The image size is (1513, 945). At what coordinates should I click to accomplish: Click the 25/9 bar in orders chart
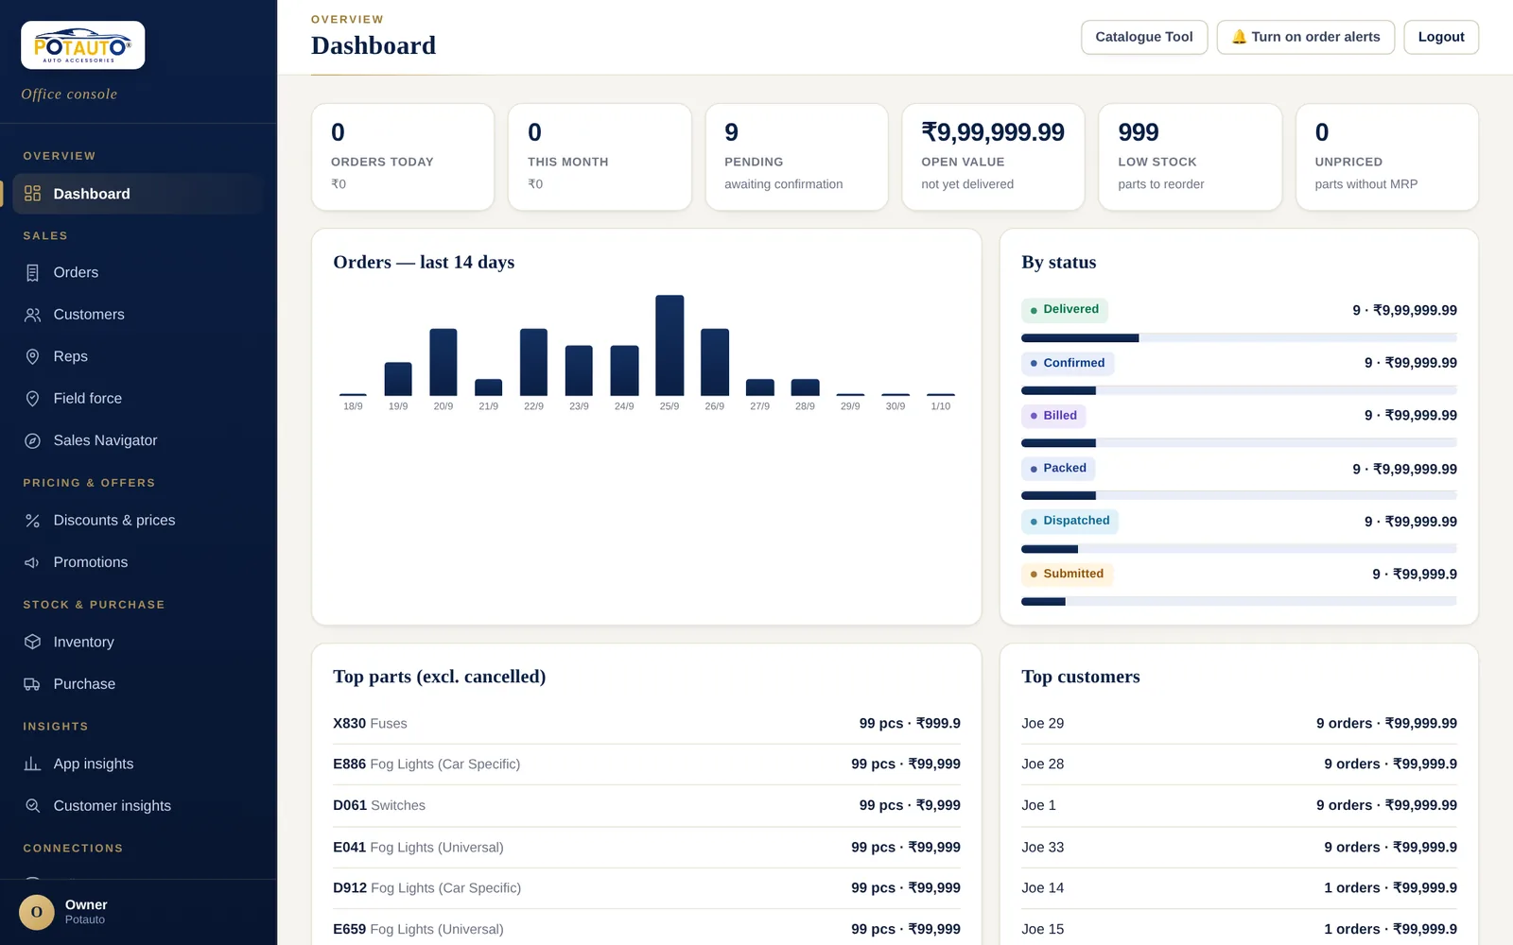[670, 345]
